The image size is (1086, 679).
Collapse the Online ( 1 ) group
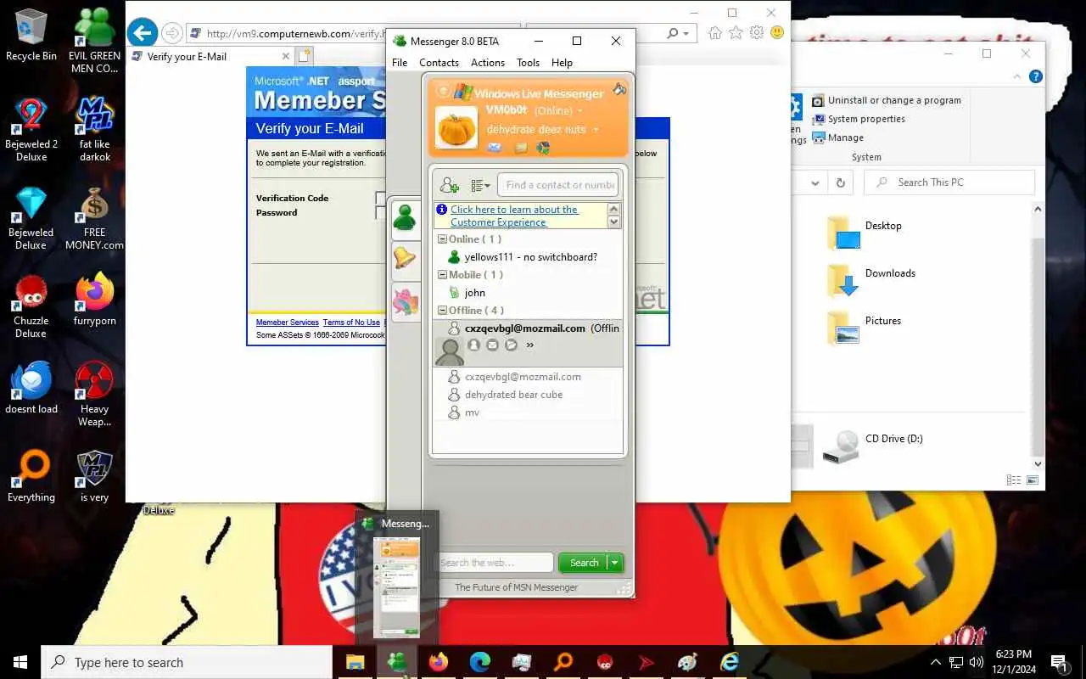coord(442,239)
